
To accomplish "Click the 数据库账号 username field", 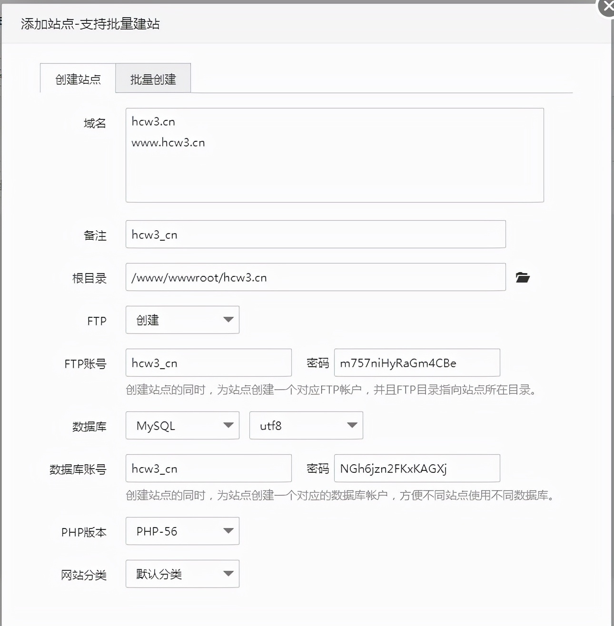I will (208, 468).
